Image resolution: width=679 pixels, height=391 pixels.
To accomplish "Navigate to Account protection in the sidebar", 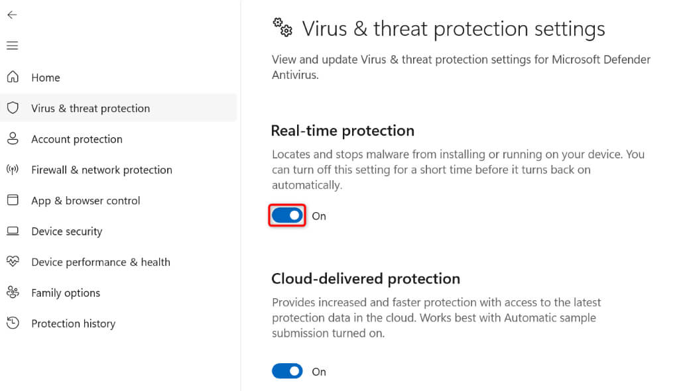I will coord(76,139).
